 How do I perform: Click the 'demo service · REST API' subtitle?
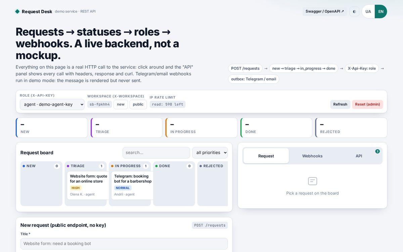(75, 11)
